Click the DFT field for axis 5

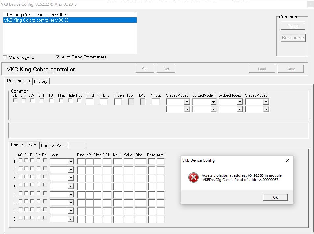pyautogui.click(x=107, y=195)
